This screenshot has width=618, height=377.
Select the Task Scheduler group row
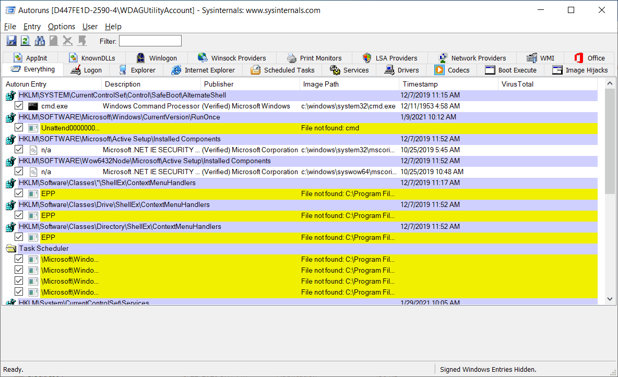pyautogui.click(x=302, y=248)
